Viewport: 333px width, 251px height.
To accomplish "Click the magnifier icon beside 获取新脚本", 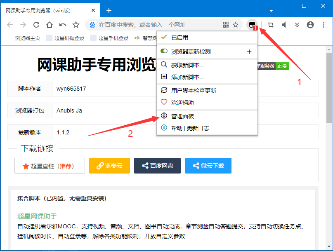I will pyautogui.click(x=164, y=64).
